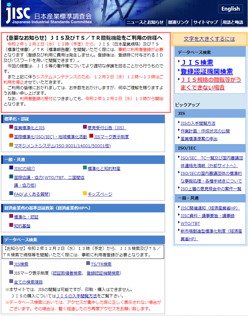248x316 pixels.
Task: Open JISCの紹介 link
Action: (25, 168)
